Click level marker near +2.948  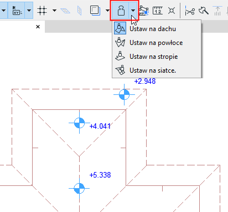pyautogui.click(x=124, y=94)
